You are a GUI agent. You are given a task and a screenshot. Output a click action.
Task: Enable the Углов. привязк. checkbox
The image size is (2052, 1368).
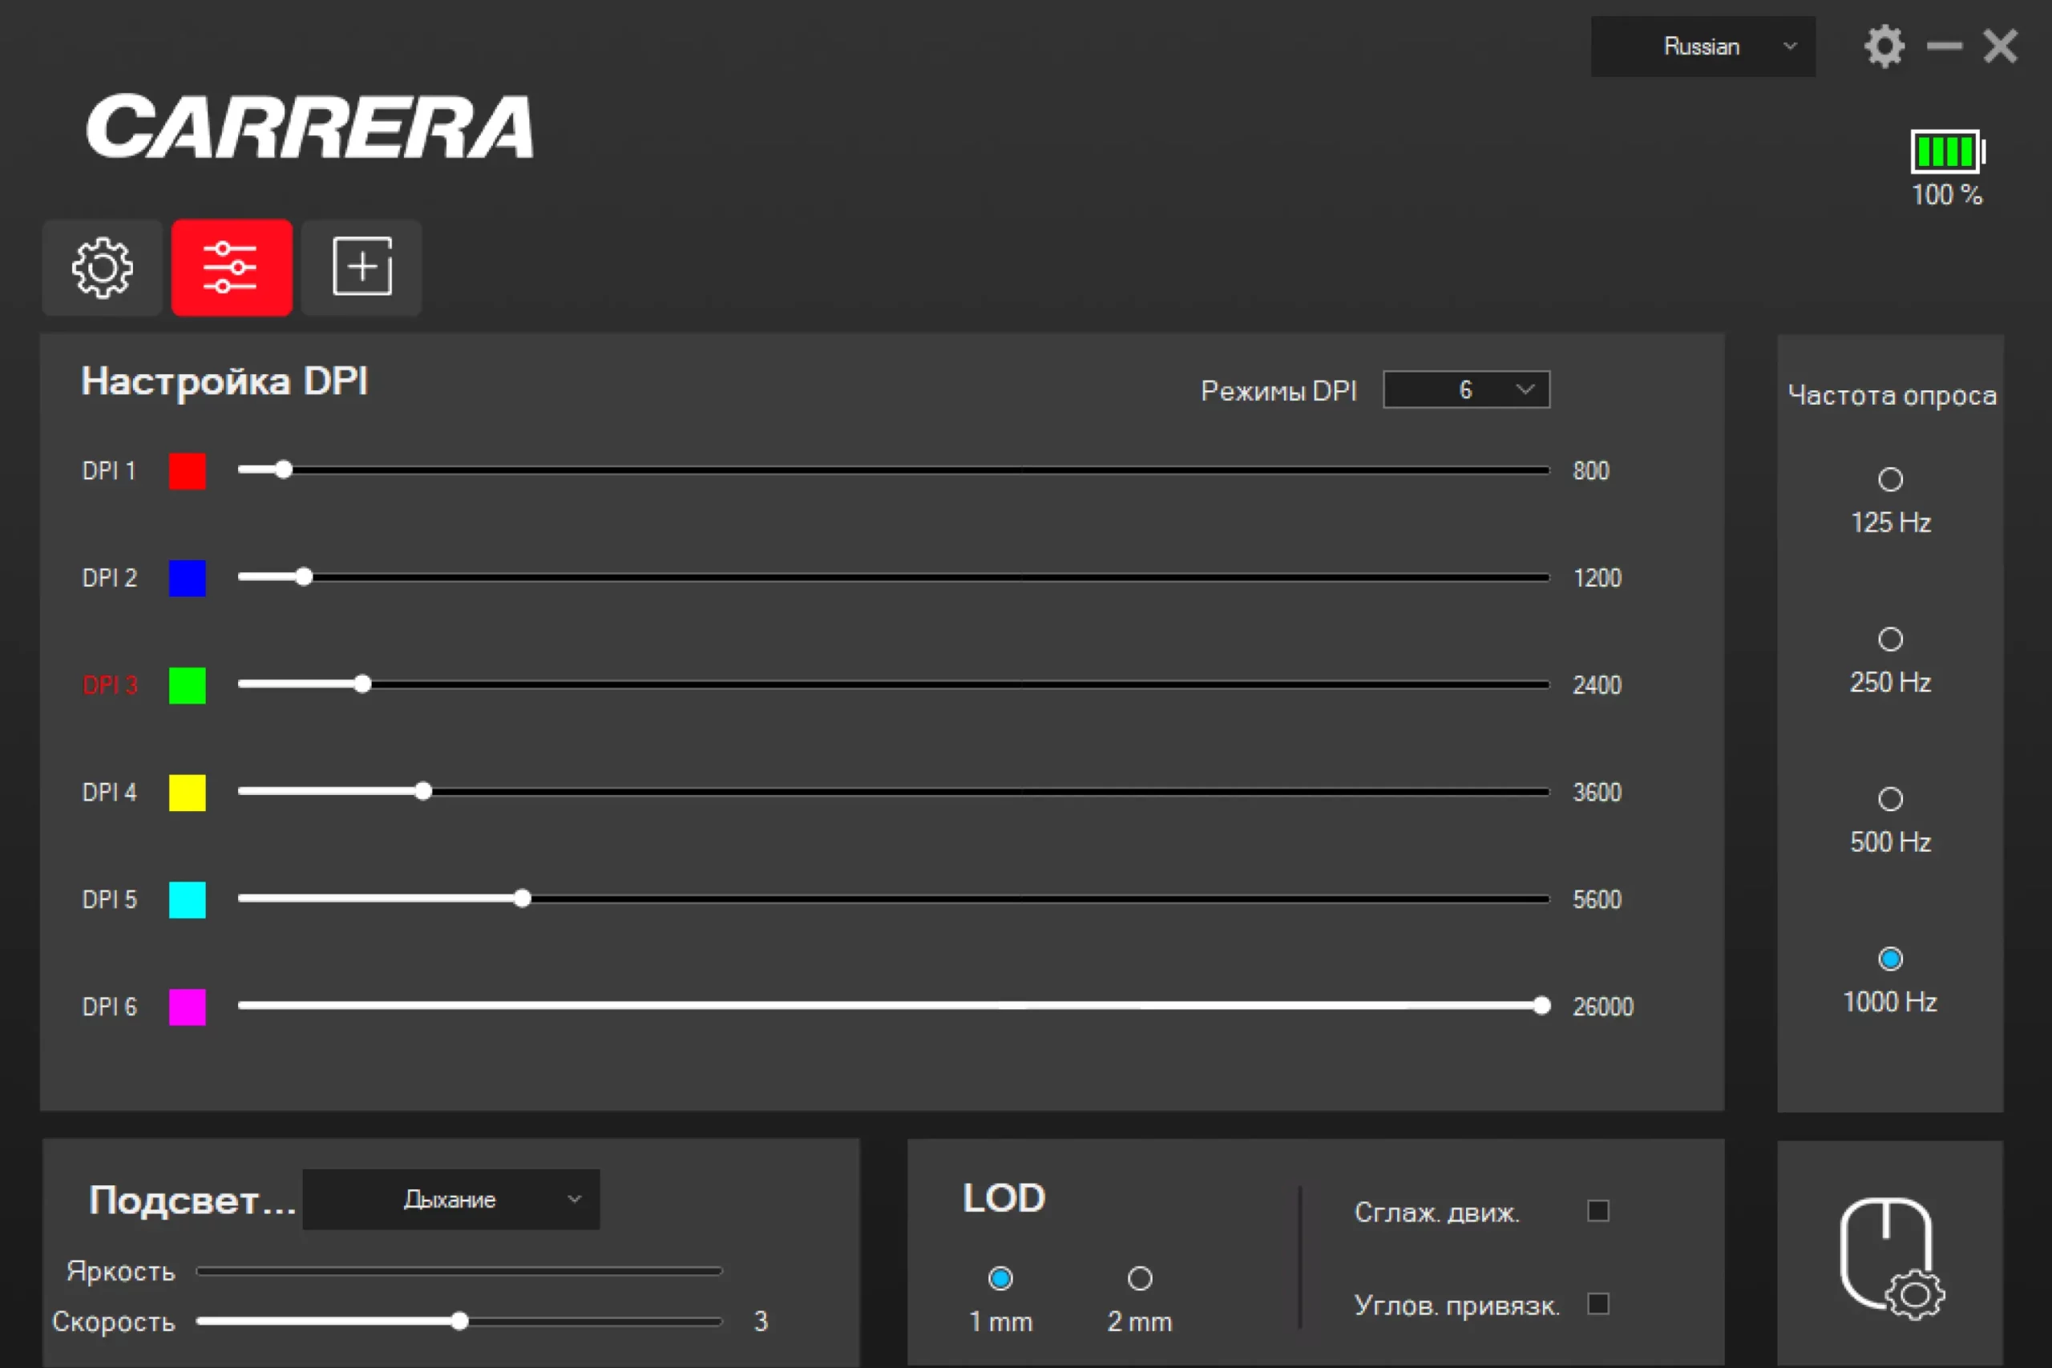pyautogui.click(x=1598, y=1305)
